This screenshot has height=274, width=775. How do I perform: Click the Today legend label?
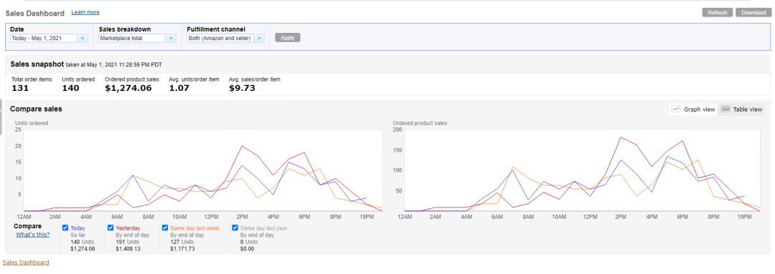pyautogui.click(x=77, y=228)
